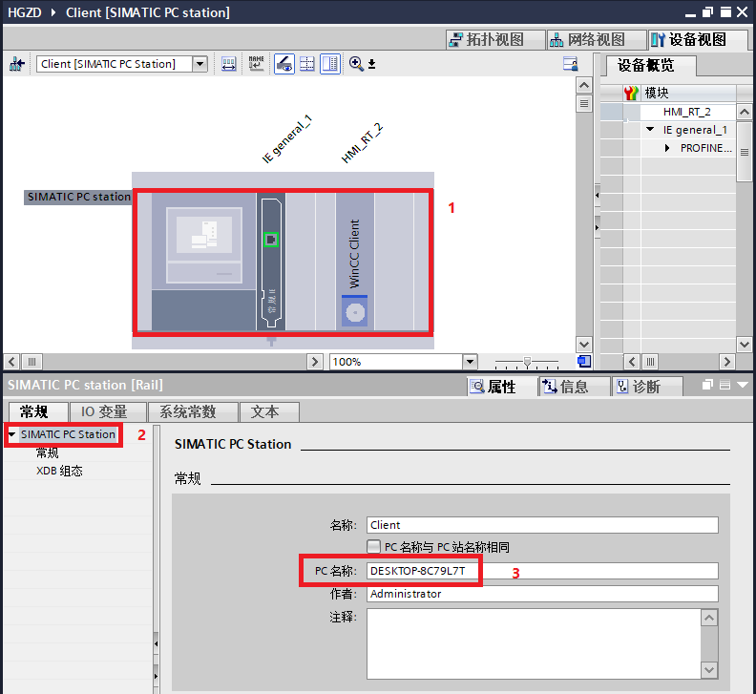Click the 作者 field containing Administrator
This screenshot has width=756, height=694.
coord(542,594)
